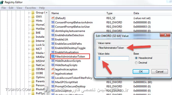Select the EnableLUA DWORD icon
This screenshot has height=95, width=172.
tap(53, 39)
